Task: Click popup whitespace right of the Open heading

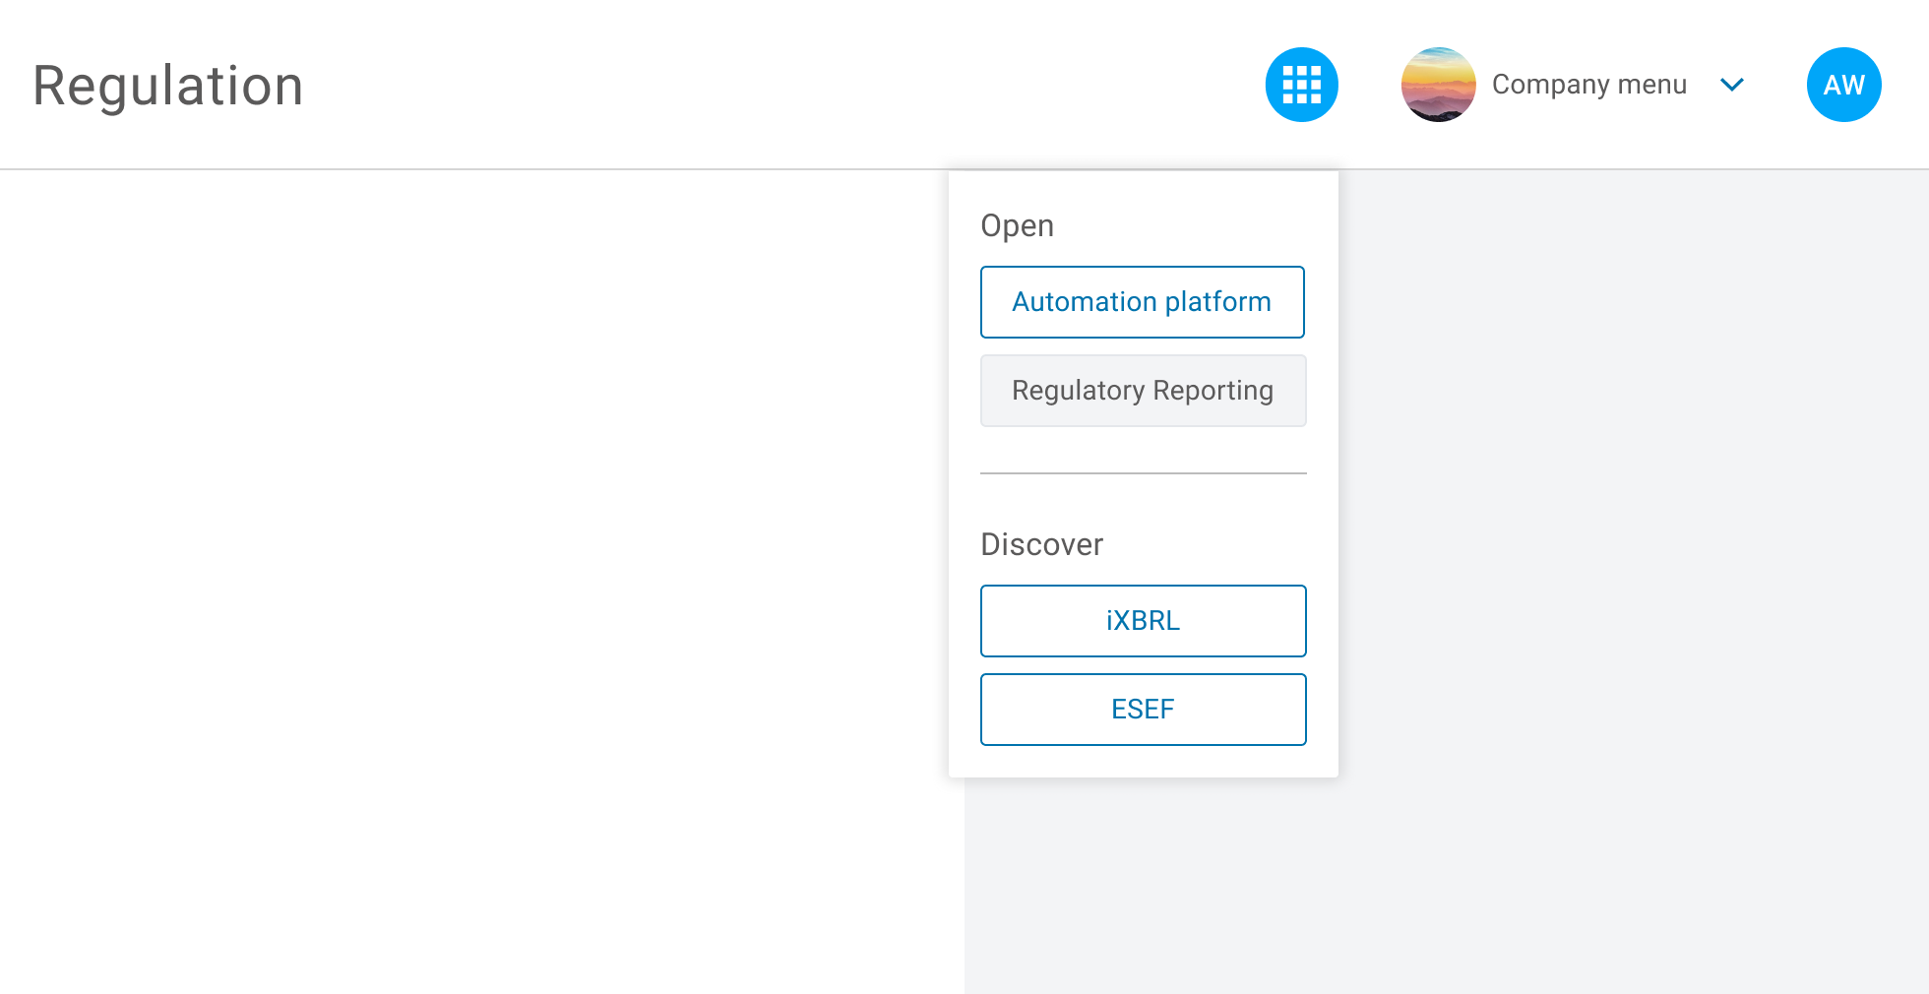Action: click(1201, 225)
